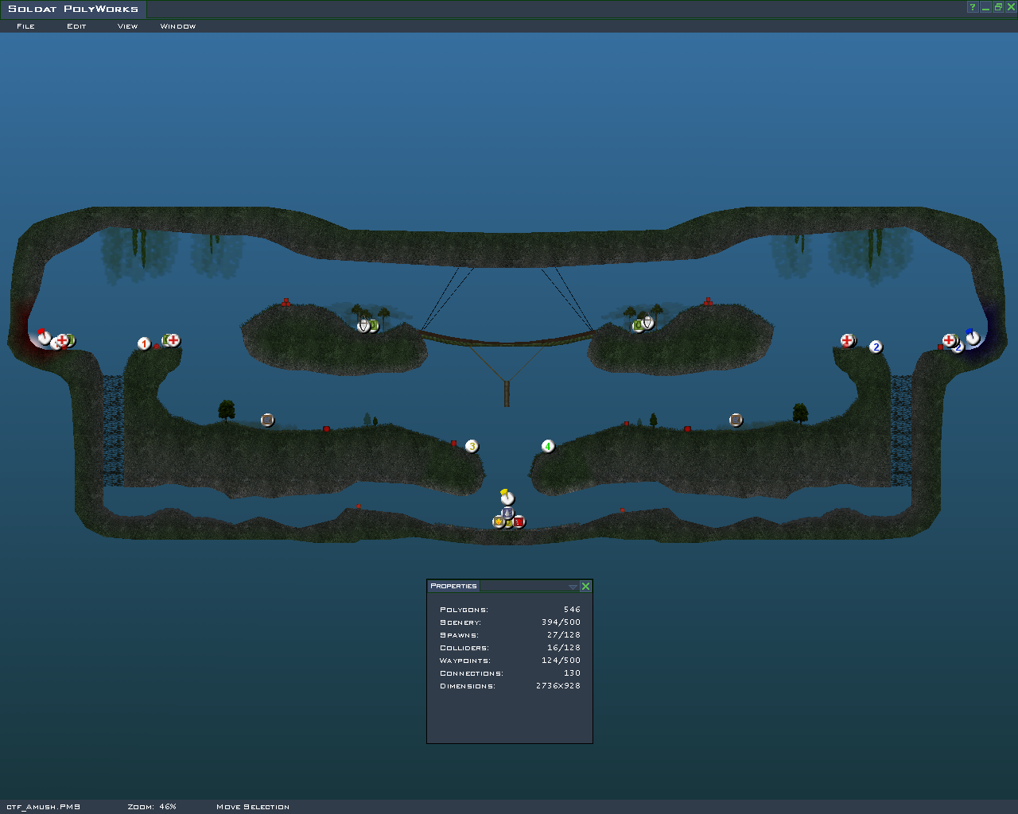Image resolution: width=1018 pixels, height=814 pixels.
Task: Select the yellow number 3 spawn point
Action: point(472,447)
